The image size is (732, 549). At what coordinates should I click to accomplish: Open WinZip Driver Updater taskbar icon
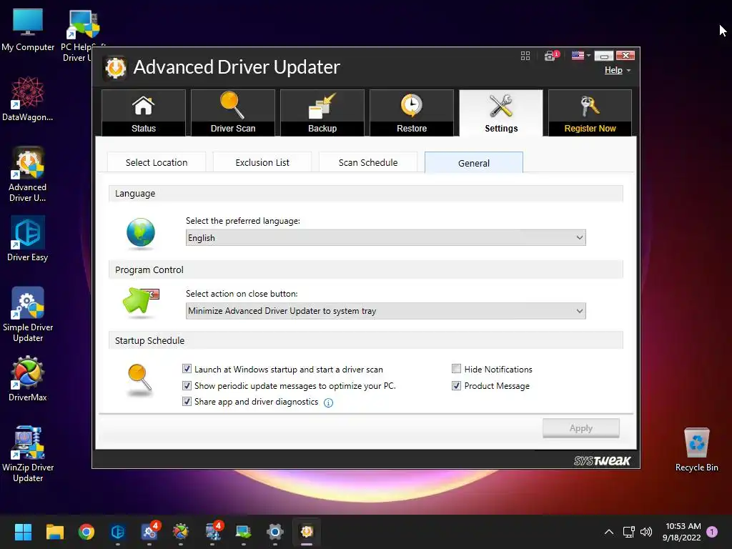[212, 532]
